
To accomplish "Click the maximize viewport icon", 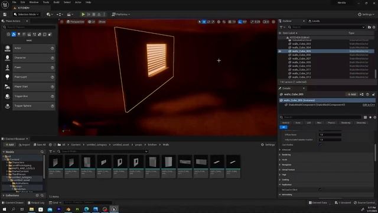I will [273, 22].
